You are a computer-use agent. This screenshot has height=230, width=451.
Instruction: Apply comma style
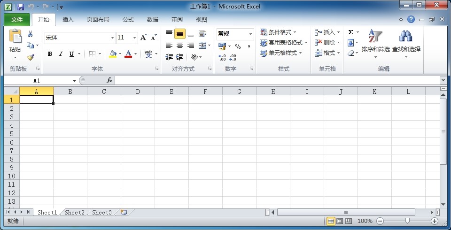click(249, 46)
